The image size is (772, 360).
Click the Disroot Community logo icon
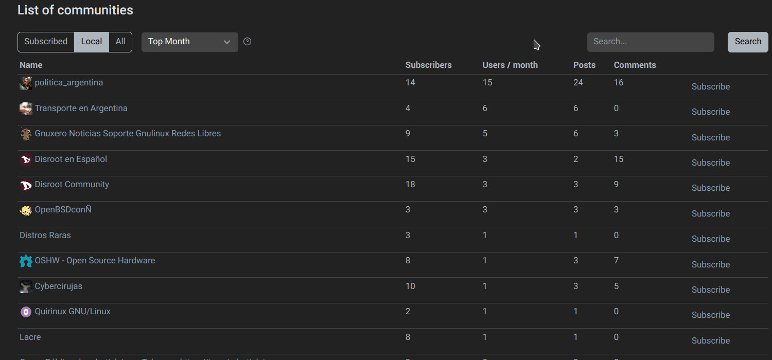[x=26, y=185]
